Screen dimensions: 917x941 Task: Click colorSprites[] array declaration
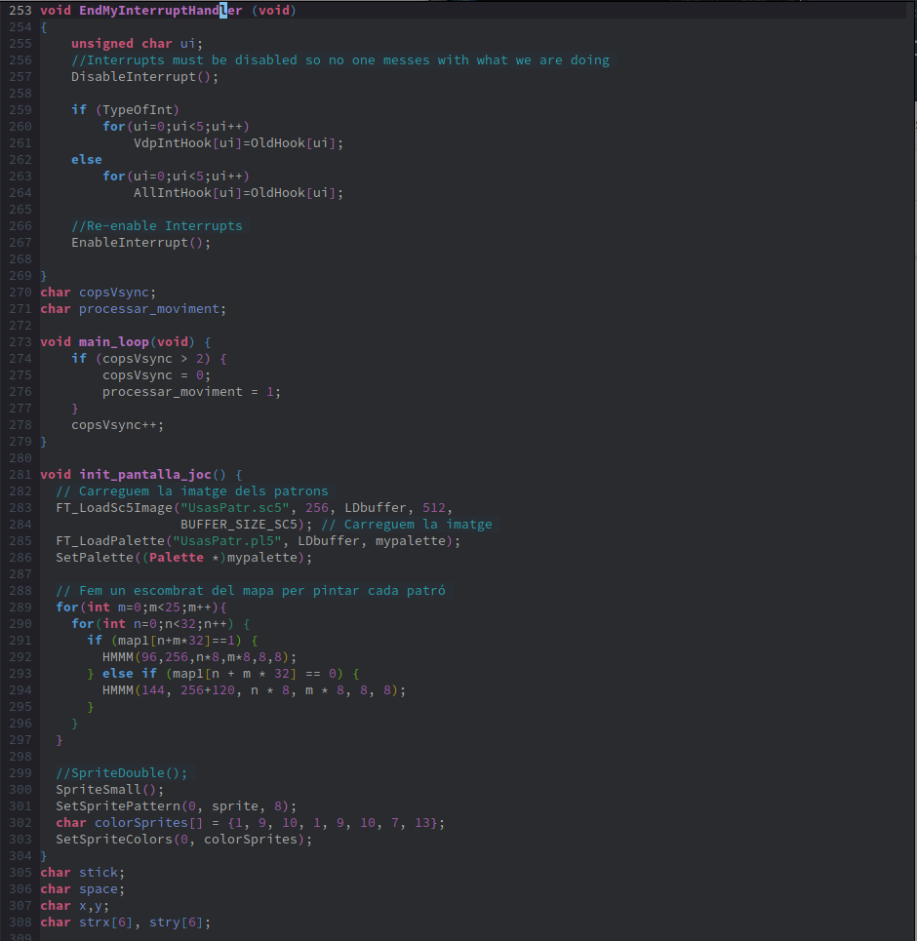[251, 823]
